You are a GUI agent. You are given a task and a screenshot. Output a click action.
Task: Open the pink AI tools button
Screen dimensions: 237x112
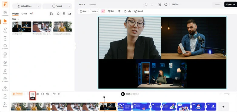click(103, 11)
